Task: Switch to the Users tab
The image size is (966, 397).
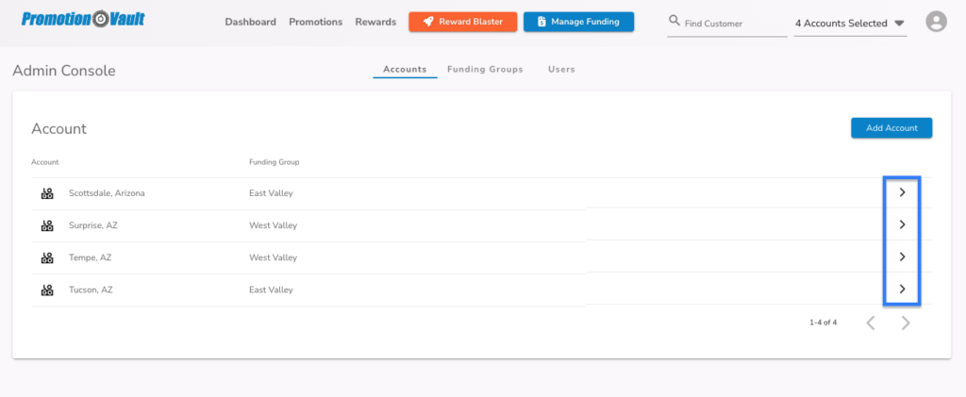Action: (561, 70)
